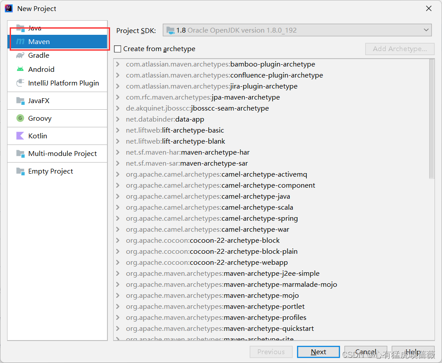Click the Gradle elephant icon
This screenshot has width=442, height=363.
20,56
